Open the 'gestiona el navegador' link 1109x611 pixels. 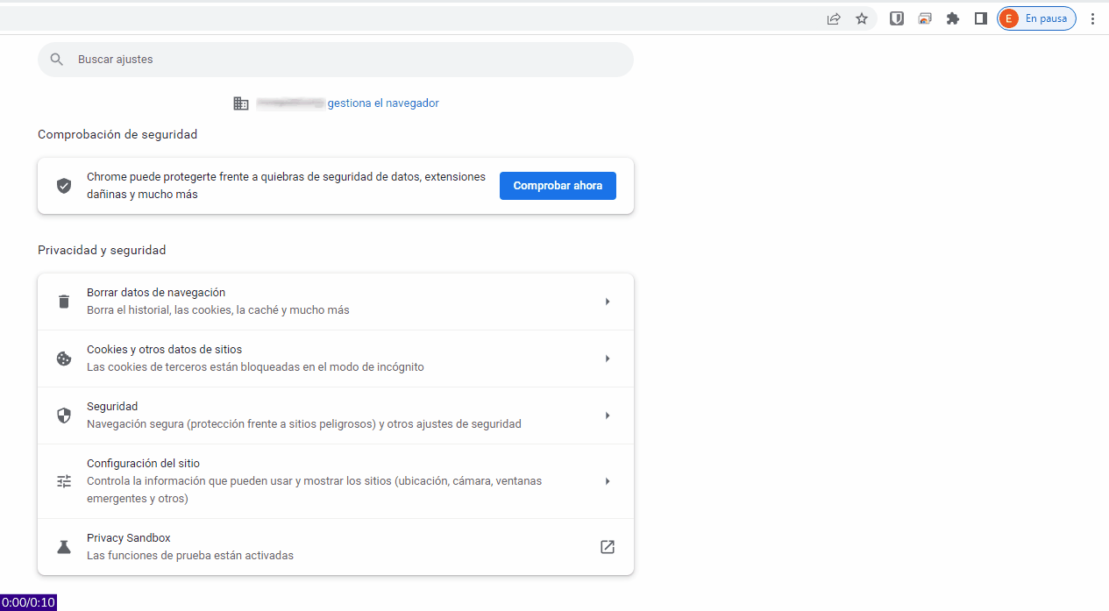tap(383, 103)
